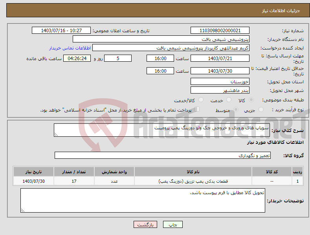Click the response deadline date 1403/07/21
310x235 pixels.
coord(220,58)
